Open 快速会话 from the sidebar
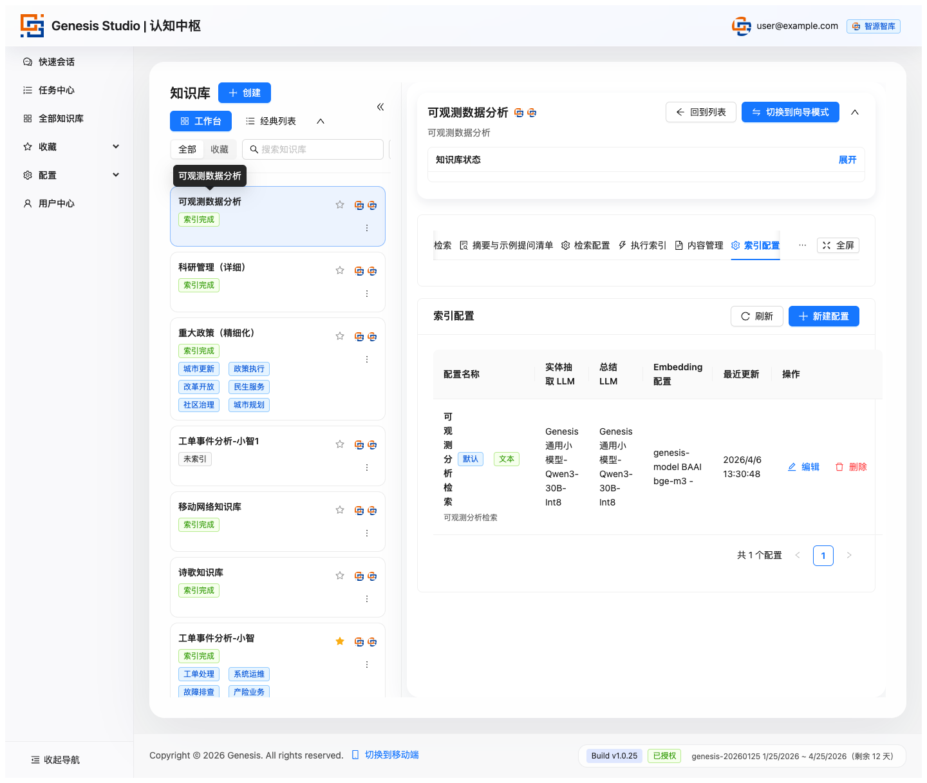 (57, 62)
